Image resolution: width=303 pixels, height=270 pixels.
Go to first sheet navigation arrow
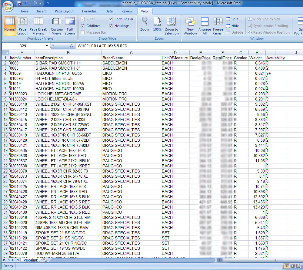click(4, 260)
